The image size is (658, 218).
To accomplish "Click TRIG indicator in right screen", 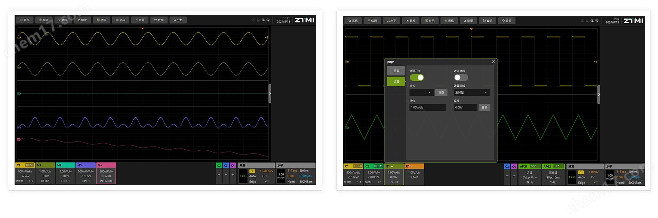I will (572, 177).
